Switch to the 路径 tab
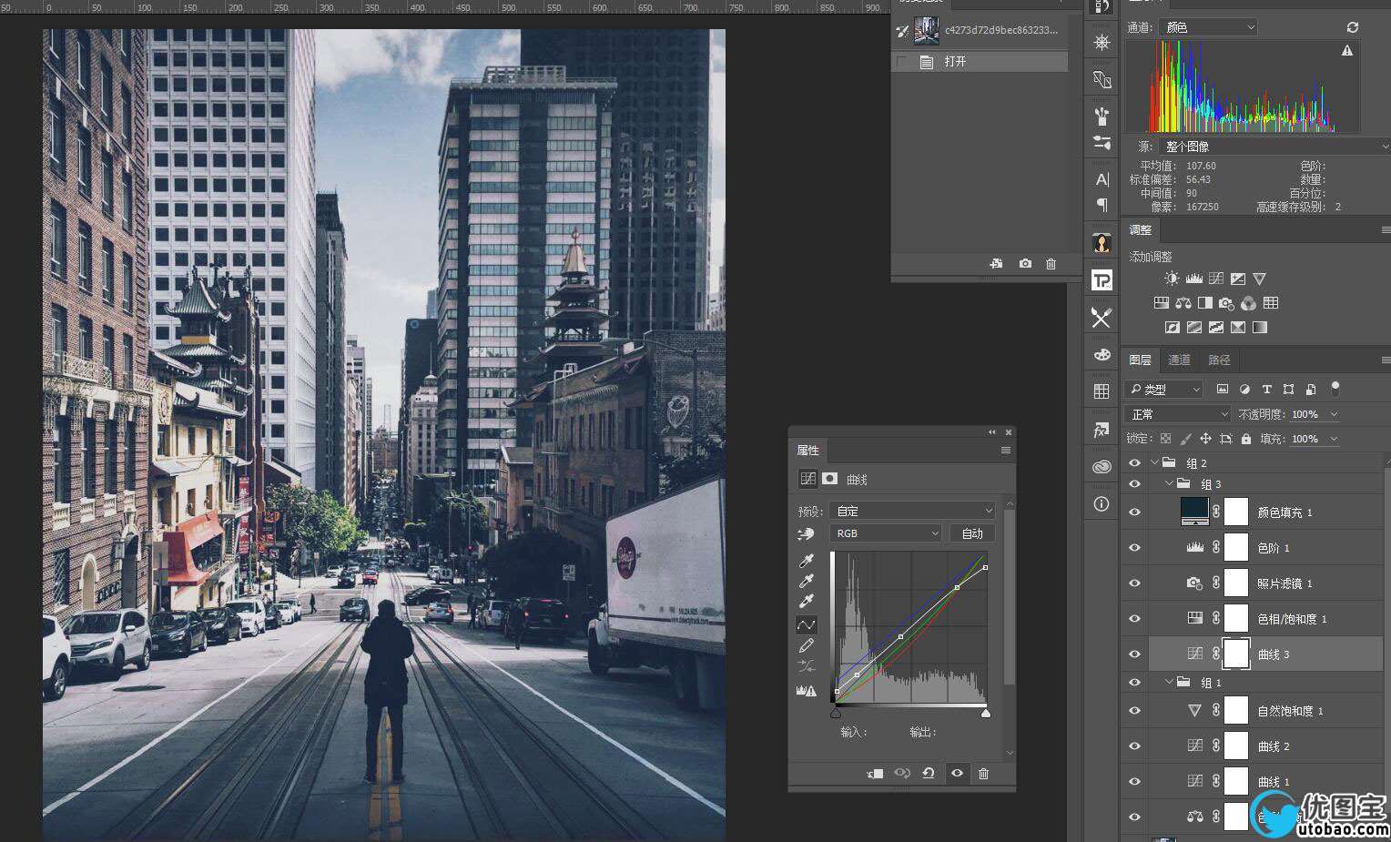The width and height of the screenshot is (1391, 842). [1219, 360]
